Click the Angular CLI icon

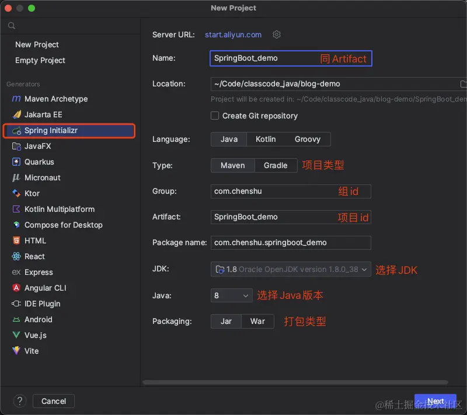(x=16, y=288)
